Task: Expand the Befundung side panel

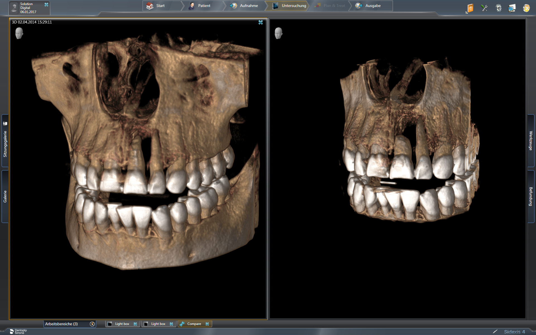Action: [x=531, y=197]
